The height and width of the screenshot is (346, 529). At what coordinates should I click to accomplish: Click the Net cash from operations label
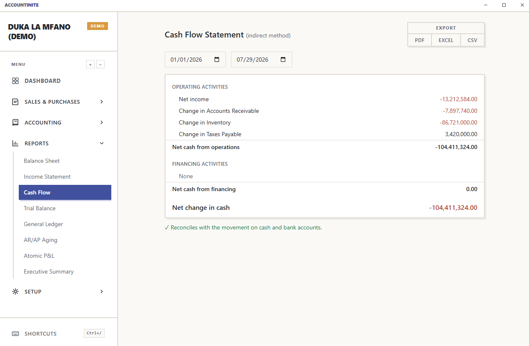[206, 147]
